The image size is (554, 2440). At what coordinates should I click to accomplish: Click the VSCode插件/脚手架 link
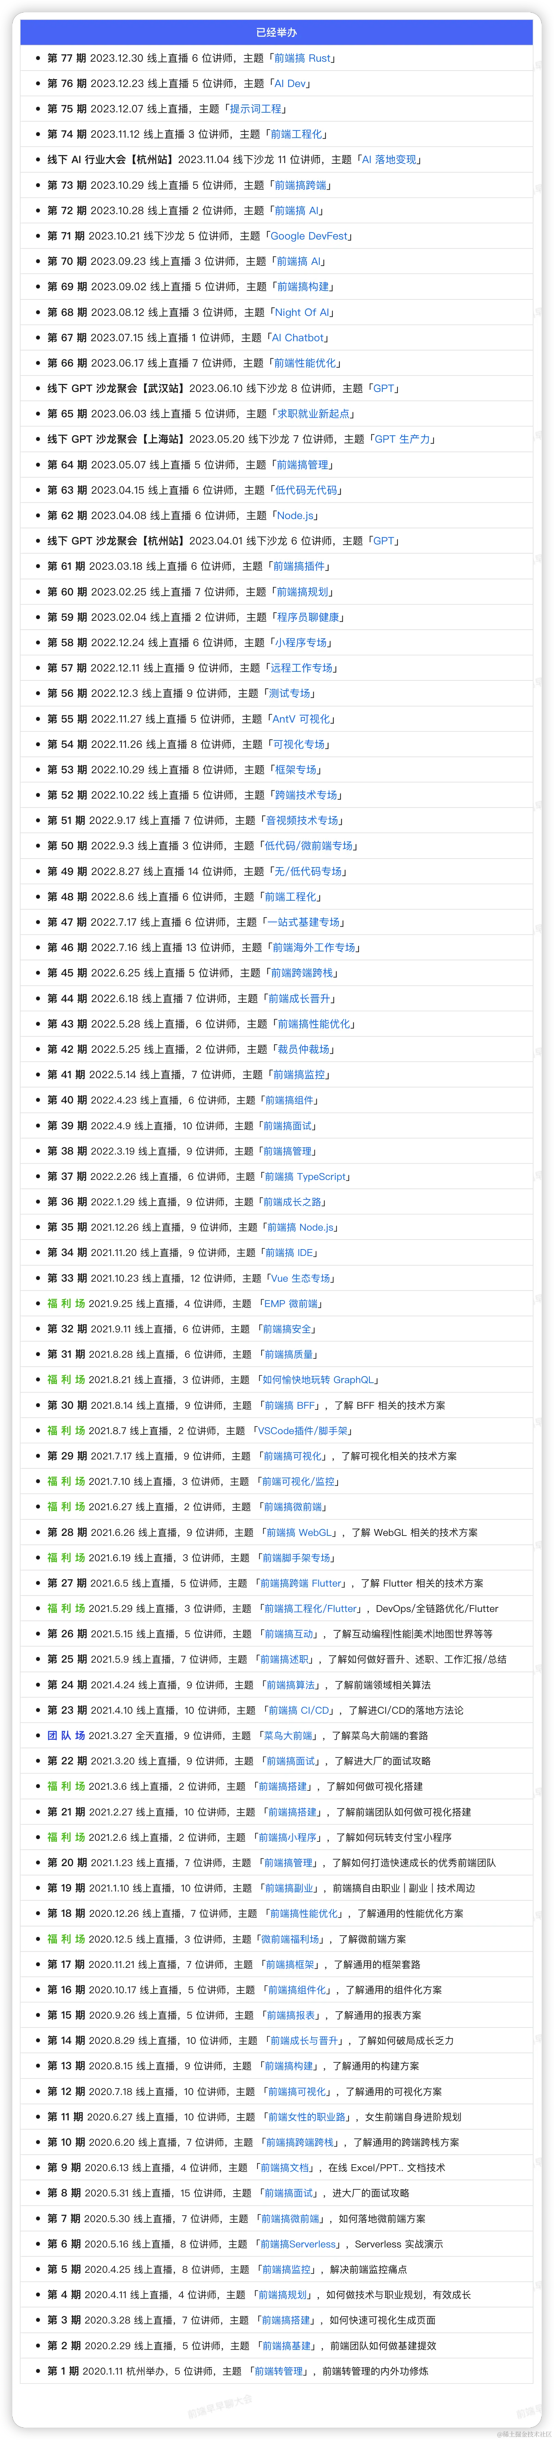click(x=303, y=1431)
